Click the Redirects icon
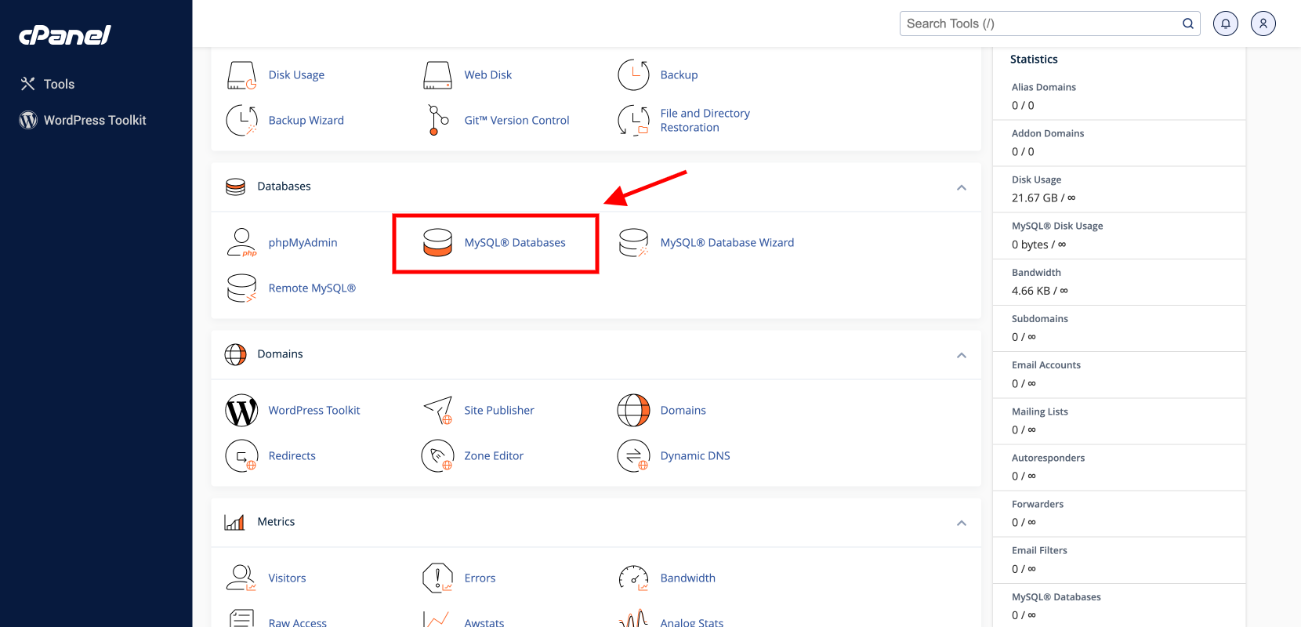 click(241, 456)
